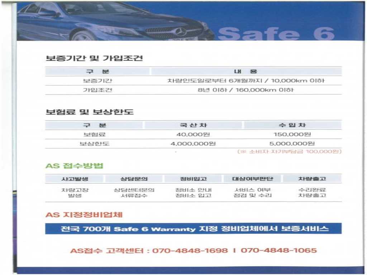Screen dimensions: 367x275
Task: Click the 40,000원 premium value
Action: (193, 135)
